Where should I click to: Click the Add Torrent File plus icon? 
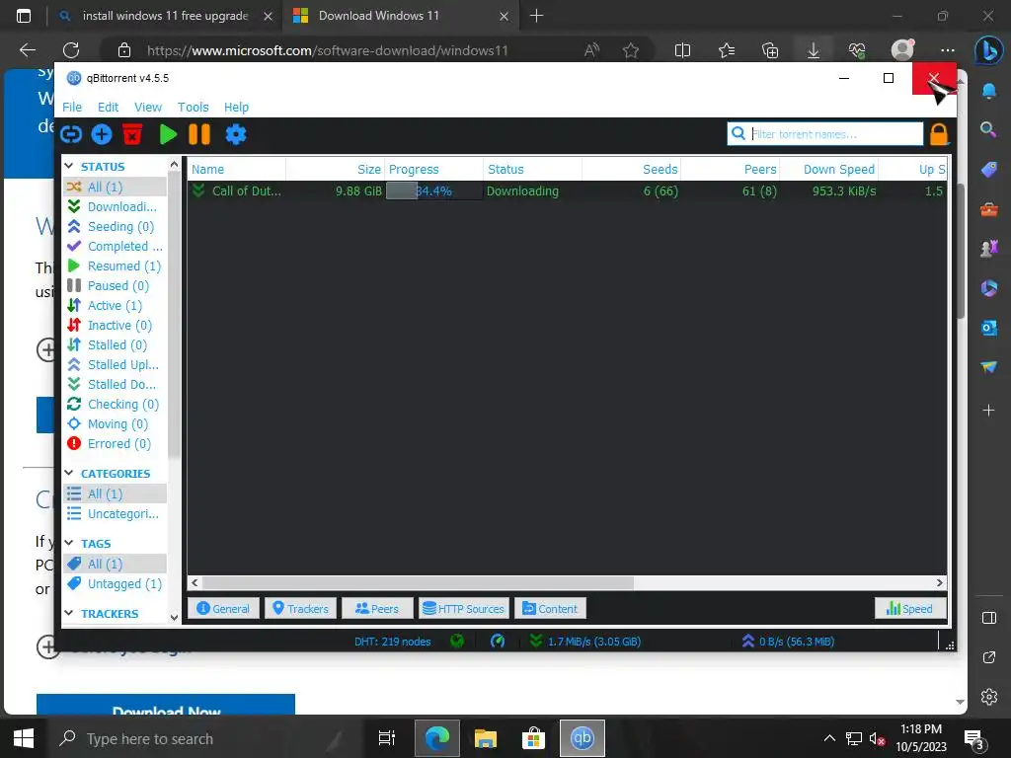(102, 134)
